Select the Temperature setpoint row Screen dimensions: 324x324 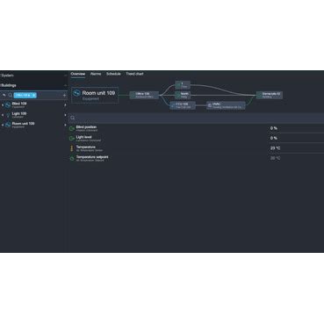[196, 158]
